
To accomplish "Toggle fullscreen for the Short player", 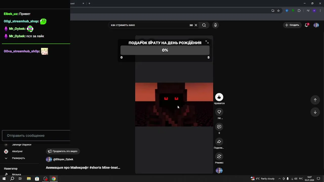I will coord(207,42).
